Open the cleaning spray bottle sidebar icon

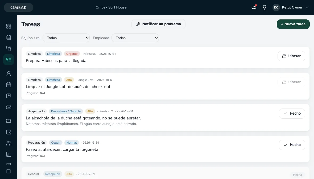point(9,48)
